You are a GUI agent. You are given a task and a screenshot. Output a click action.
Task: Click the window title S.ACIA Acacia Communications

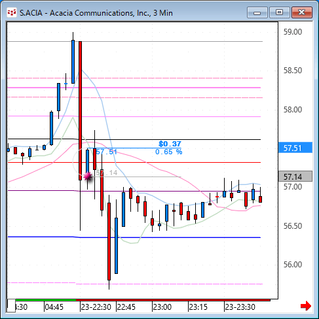tap(96, 13)
